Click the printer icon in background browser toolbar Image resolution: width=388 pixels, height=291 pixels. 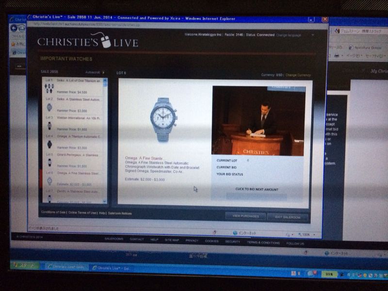click(x=337, y=56)
